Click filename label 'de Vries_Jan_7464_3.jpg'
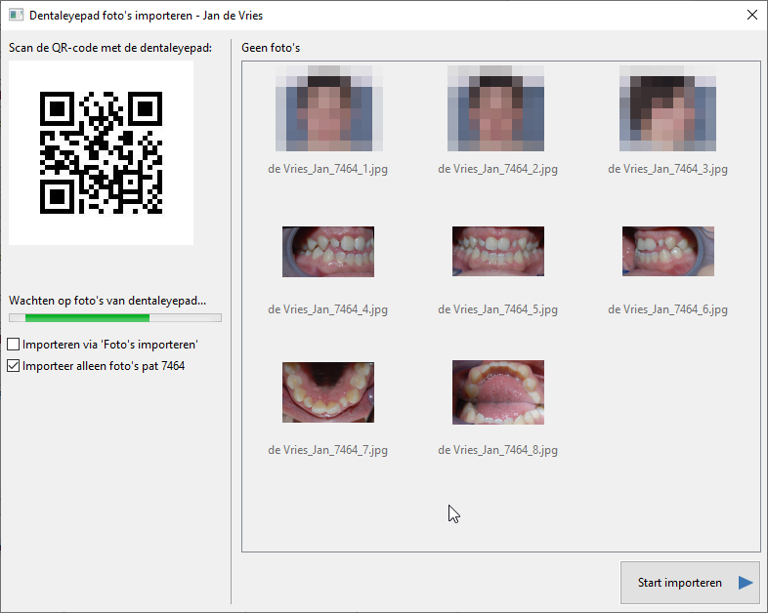 point(667,169)
